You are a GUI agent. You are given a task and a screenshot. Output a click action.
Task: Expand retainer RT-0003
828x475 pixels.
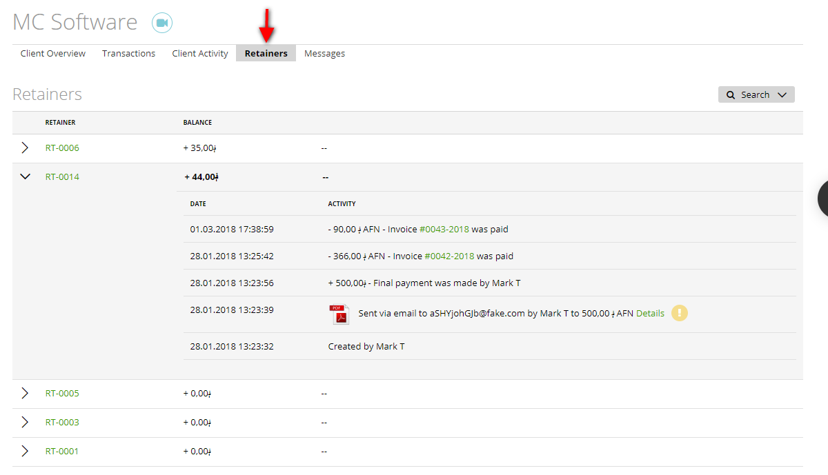(25, 422)
